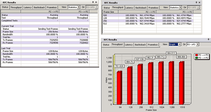Pin the top-right RFC Results panel
This screenshot has height=112, width=211.
[196, 2]
